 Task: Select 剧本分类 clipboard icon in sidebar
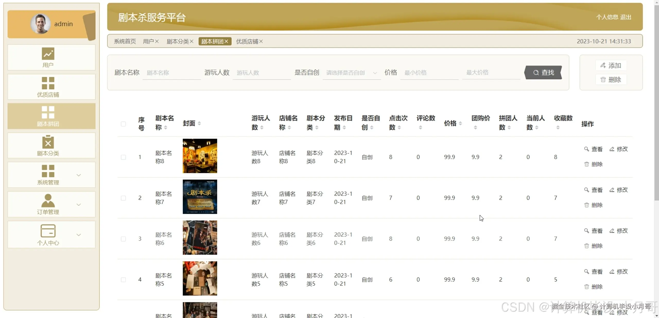tap(48, 142)
